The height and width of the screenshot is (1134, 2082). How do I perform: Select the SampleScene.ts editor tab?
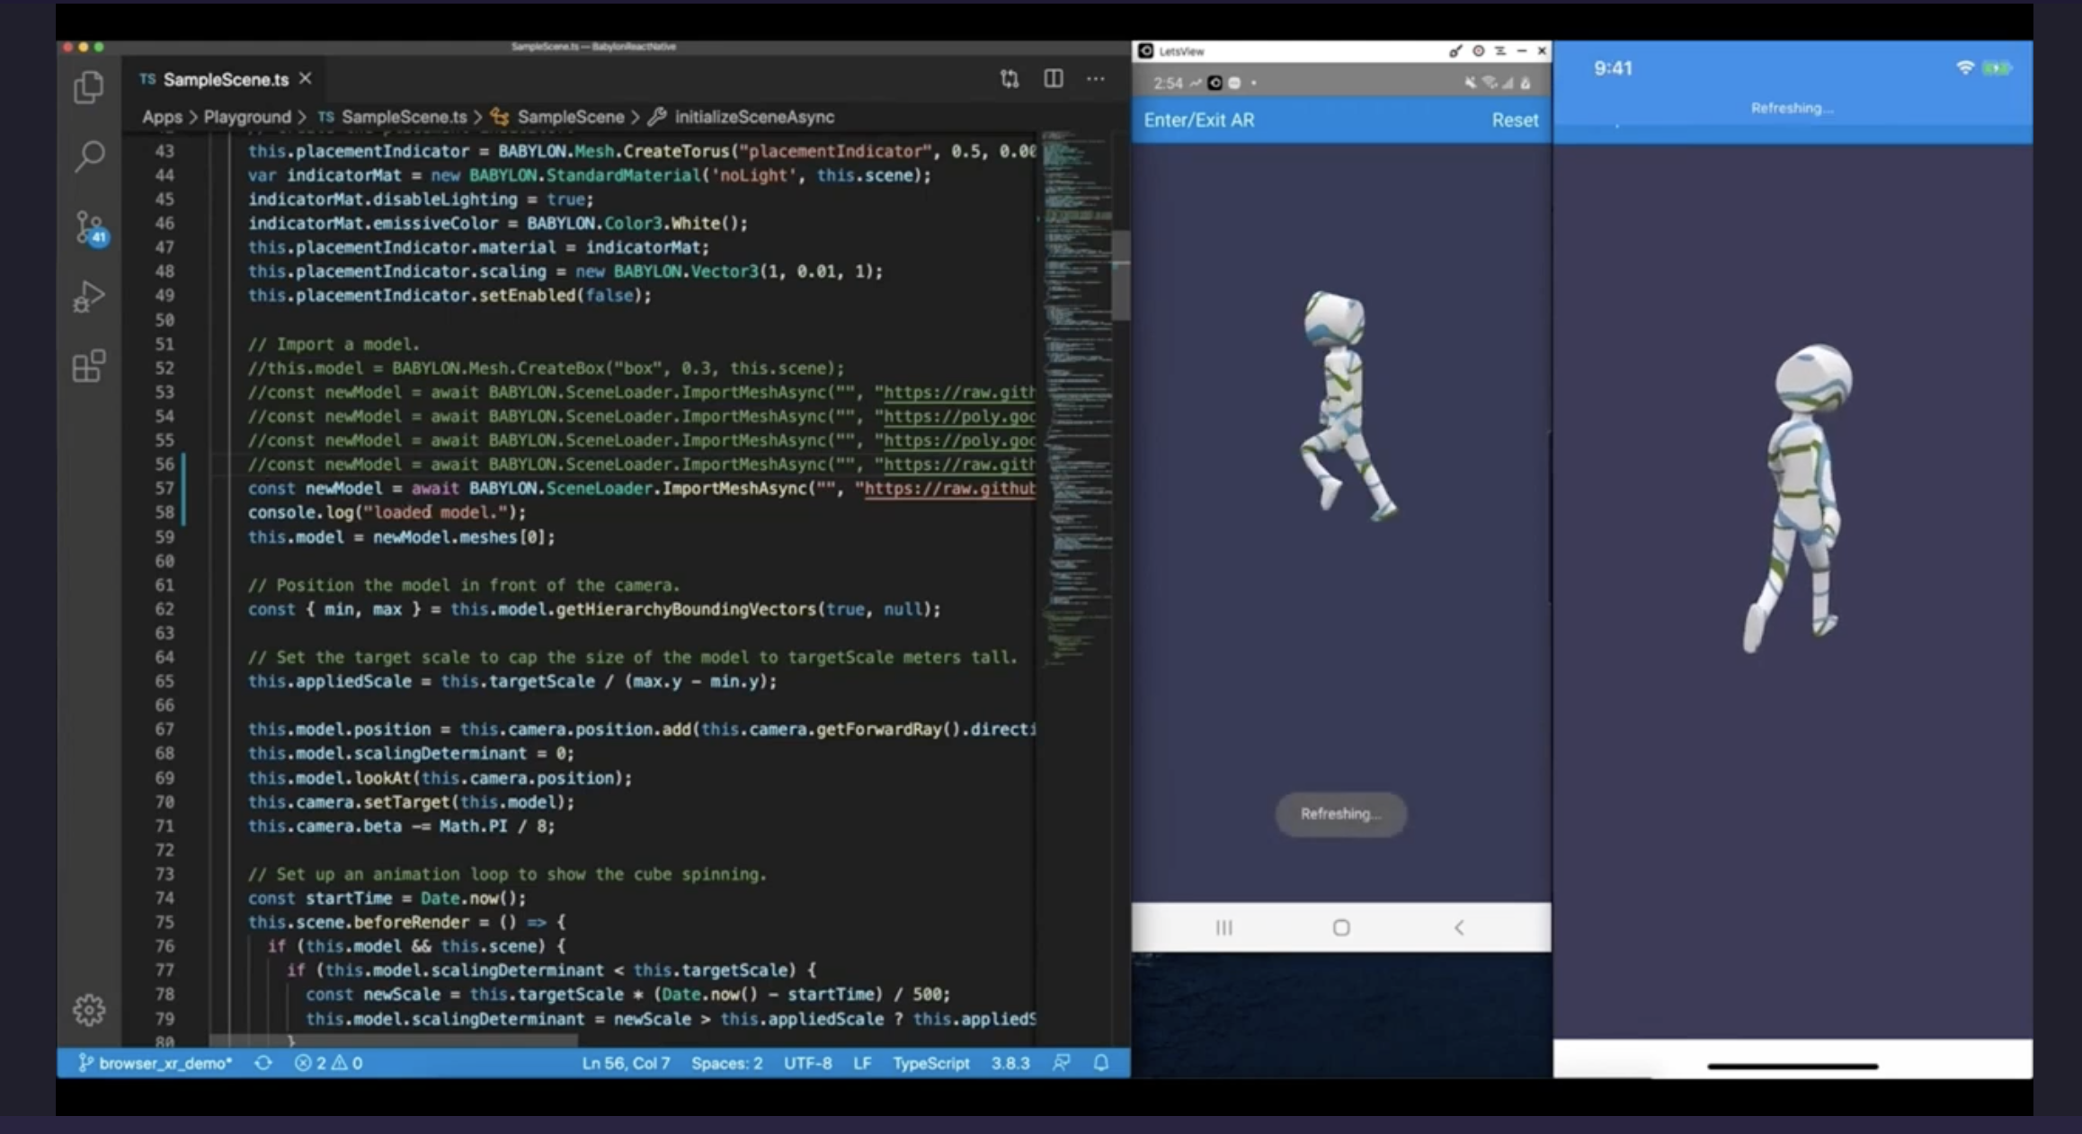(225, 79)
